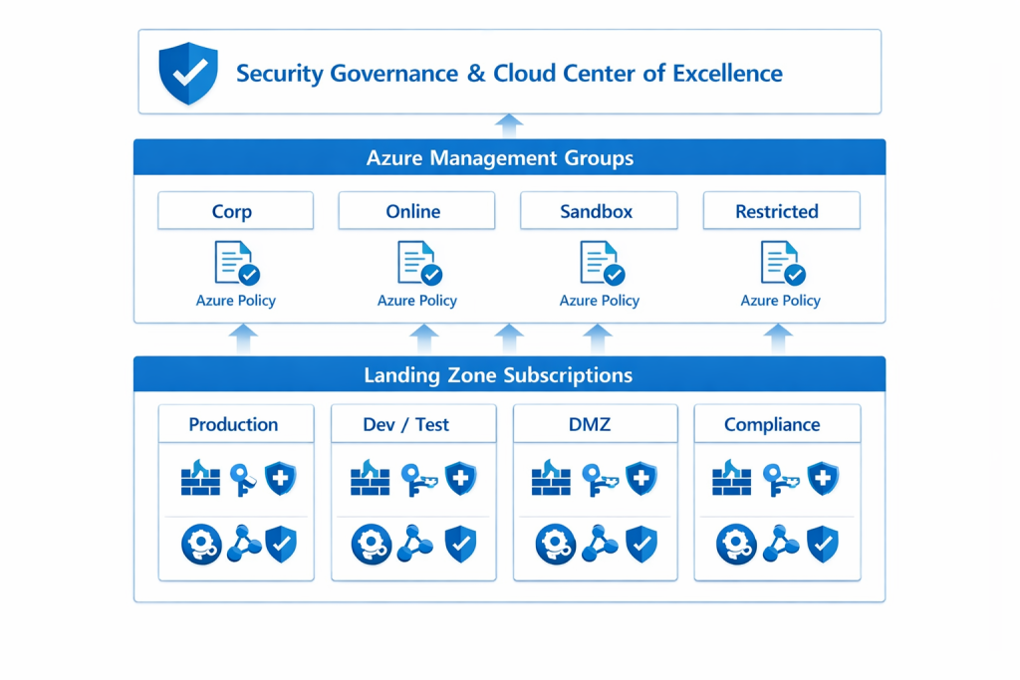Click the gear icon in Dev / Test
Viewport: 1020px width, 680px height.
372,545
